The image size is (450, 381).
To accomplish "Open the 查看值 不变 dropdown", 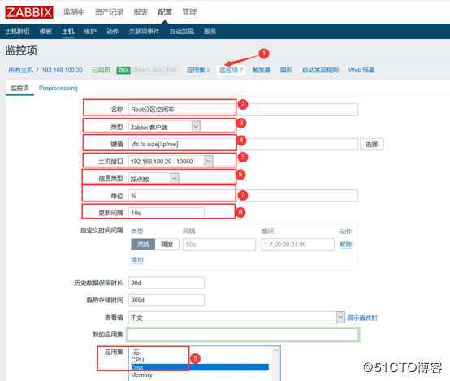I will [x=236, y=318].
